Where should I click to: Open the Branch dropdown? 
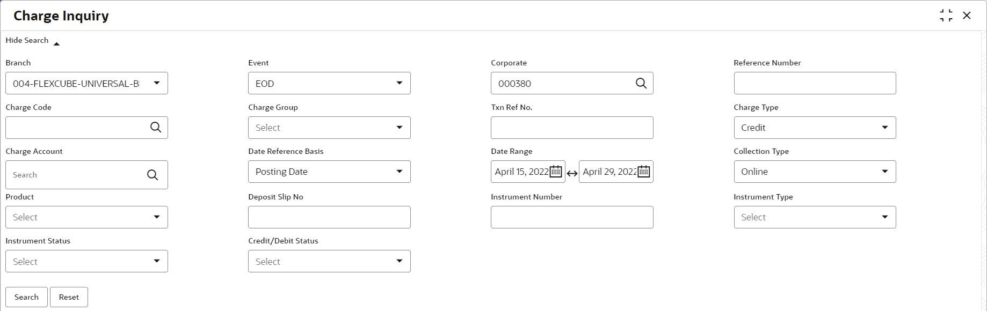pos(156,83)
